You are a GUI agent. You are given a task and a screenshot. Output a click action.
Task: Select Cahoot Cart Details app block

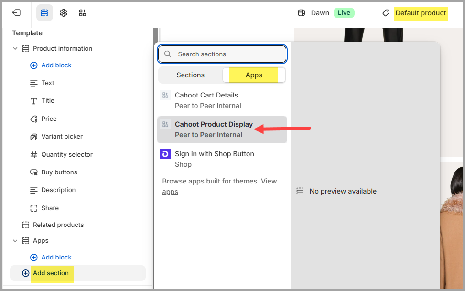[x=222, y=100]
